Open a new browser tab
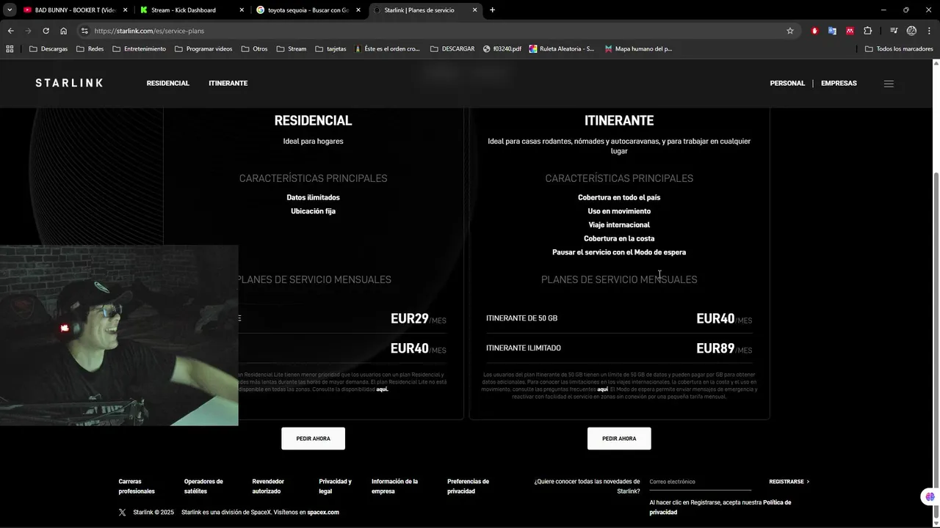The height and width of the screenshot is (528, 940). tap(492, 10)
